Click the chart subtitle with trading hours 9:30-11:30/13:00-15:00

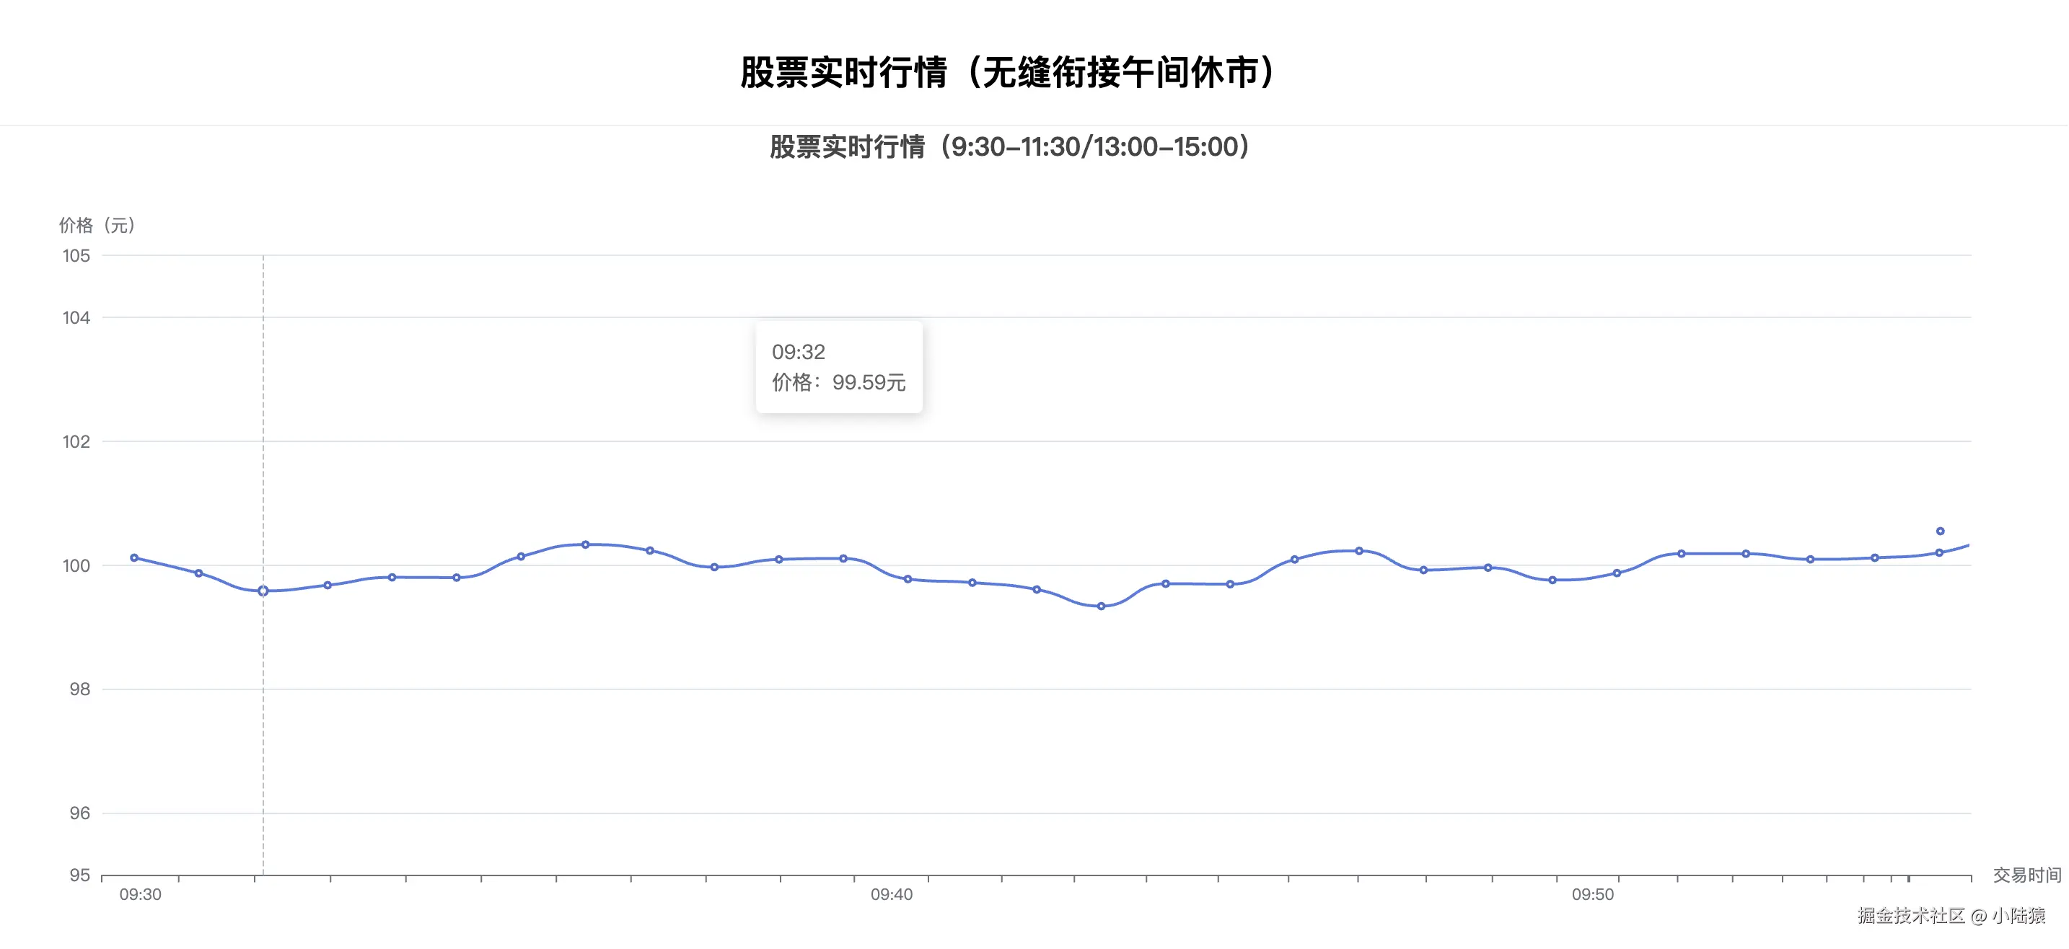click(x=1009, y=147)
